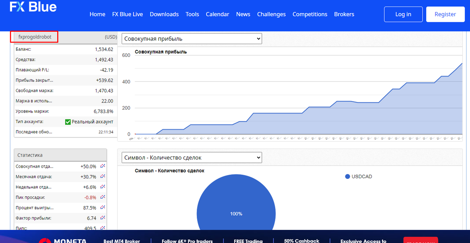
Task: Click the Реальный аккаунт label
Action: tap(93, 122)
